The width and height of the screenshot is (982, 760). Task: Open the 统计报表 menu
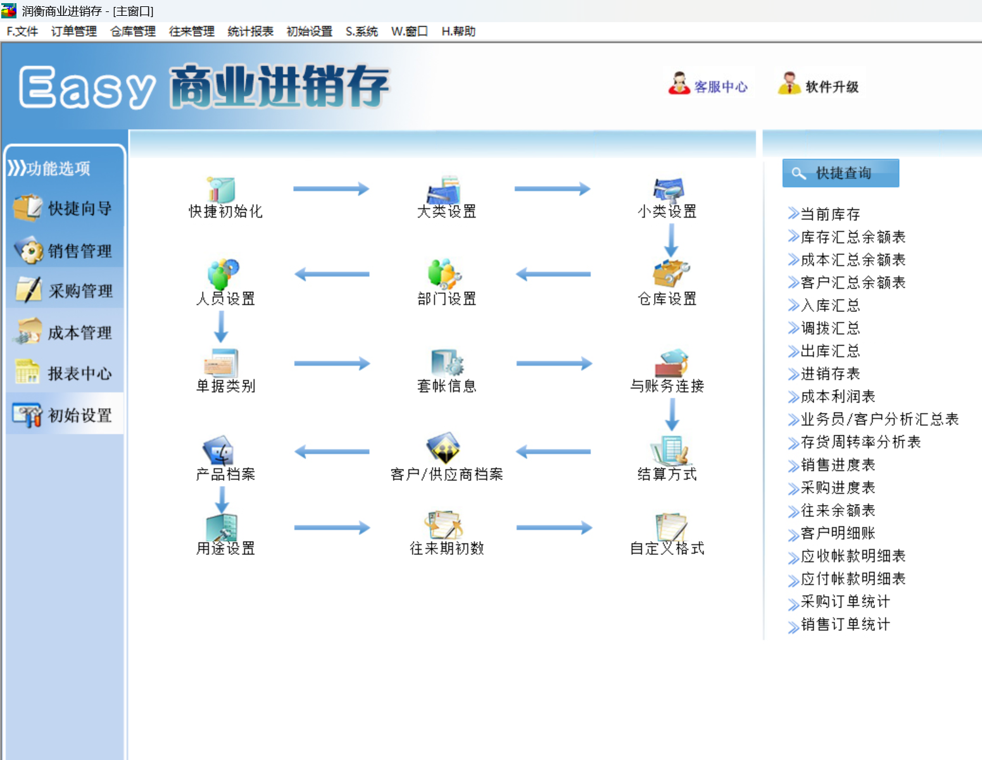click(x=251, y=32)
